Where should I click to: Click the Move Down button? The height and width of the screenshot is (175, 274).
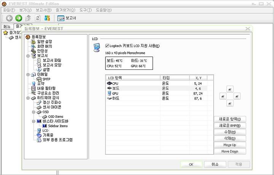pos(230,151)
